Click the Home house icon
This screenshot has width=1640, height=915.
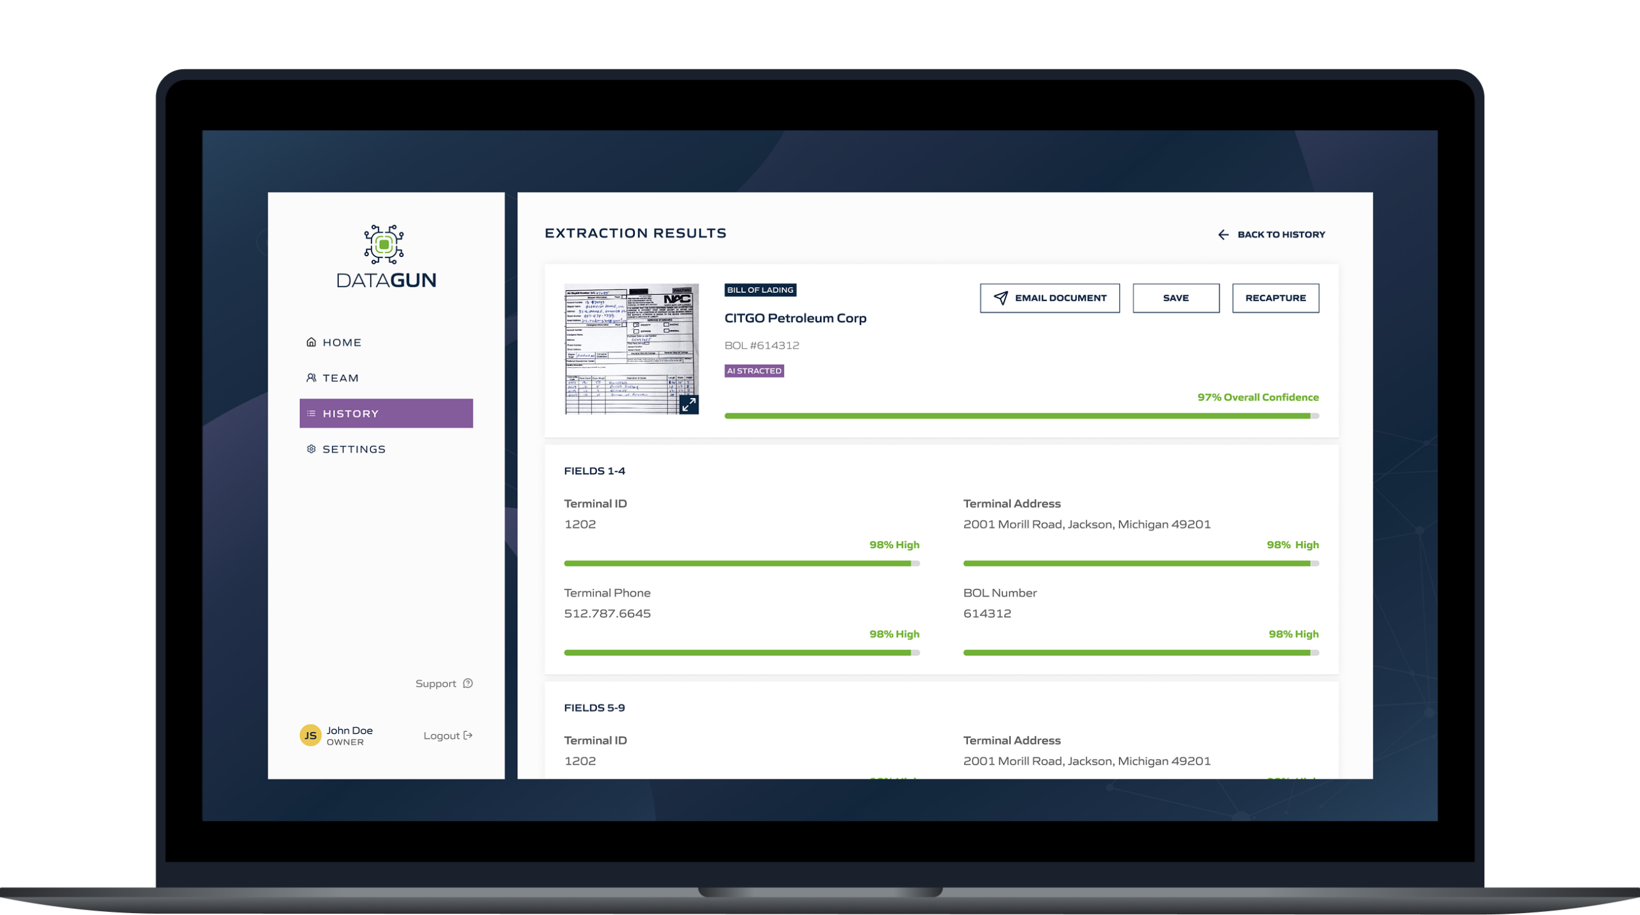311,342
